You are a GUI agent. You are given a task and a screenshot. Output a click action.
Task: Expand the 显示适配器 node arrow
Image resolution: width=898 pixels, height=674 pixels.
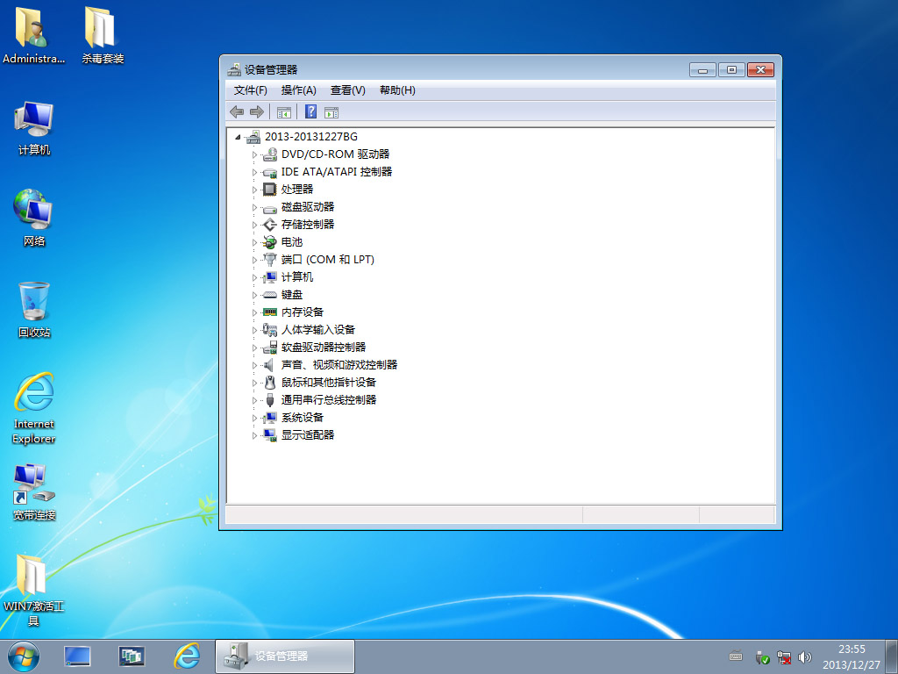pyautogui.click(x=254, y=435)
